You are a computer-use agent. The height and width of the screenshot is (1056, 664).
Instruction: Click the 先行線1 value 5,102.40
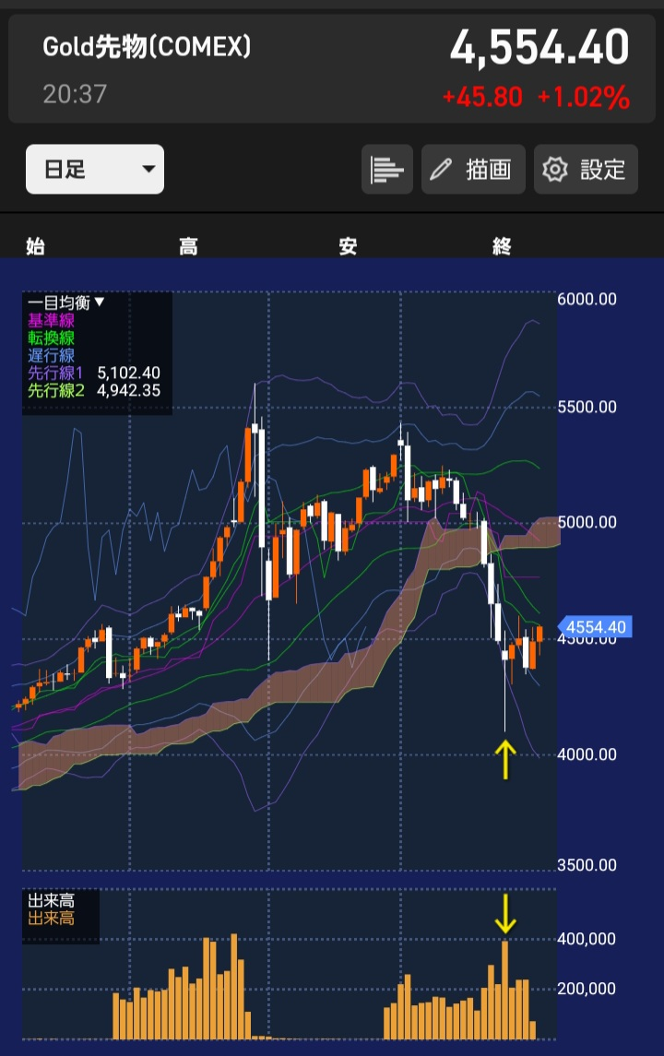coord(128,373)
